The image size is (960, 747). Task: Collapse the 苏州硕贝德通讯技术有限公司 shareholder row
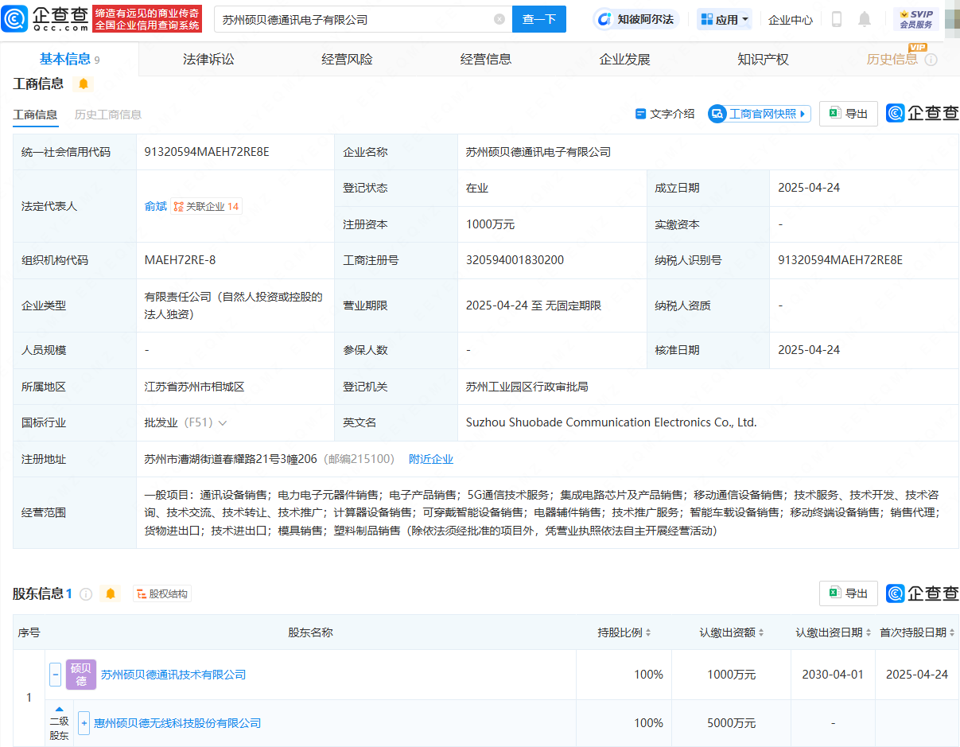click(x=55, y=675)
